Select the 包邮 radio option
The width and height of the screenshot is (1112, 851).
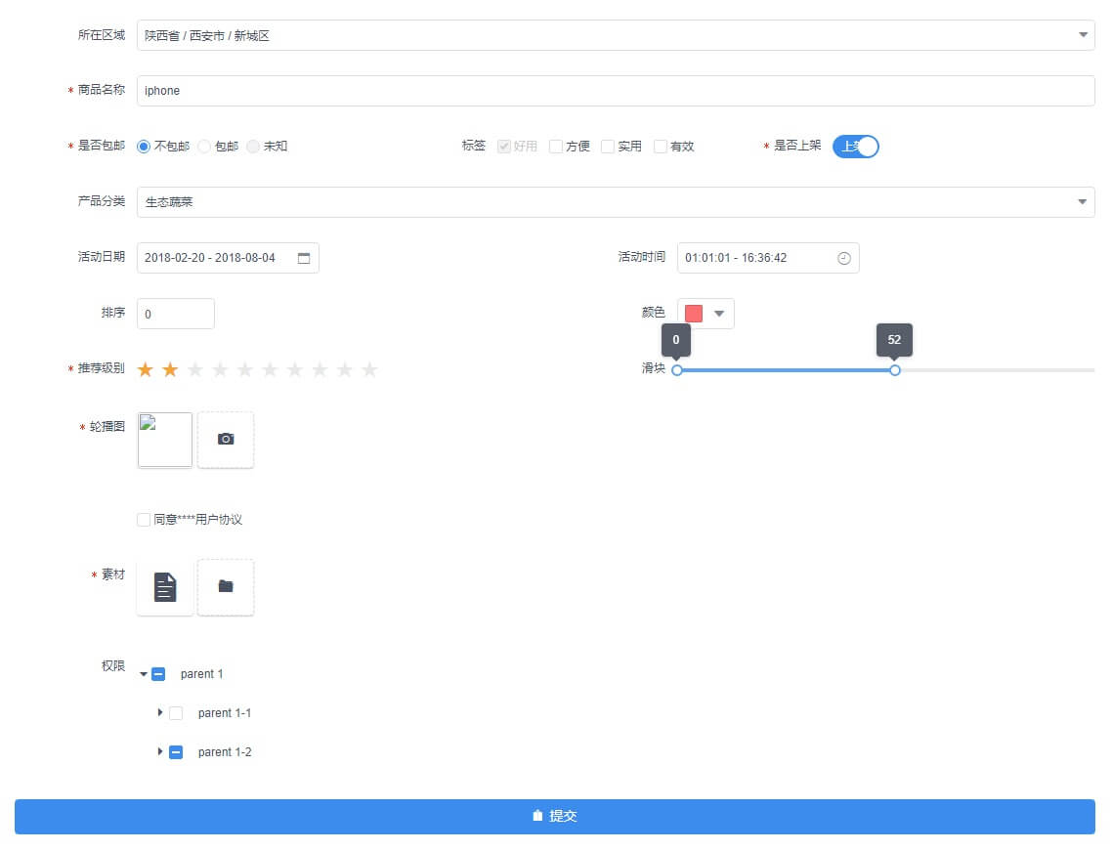pos(204,147)
